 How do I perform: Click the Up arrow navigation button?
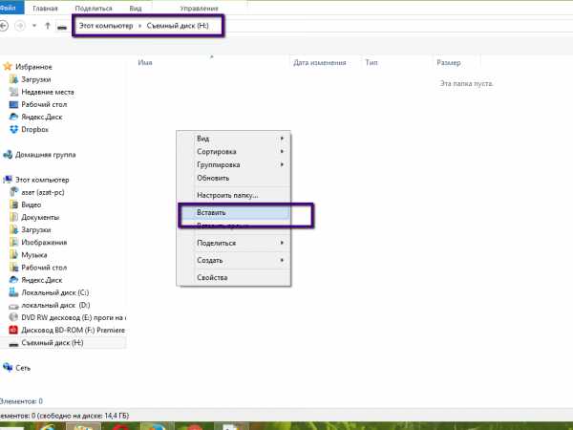[47, 25]
